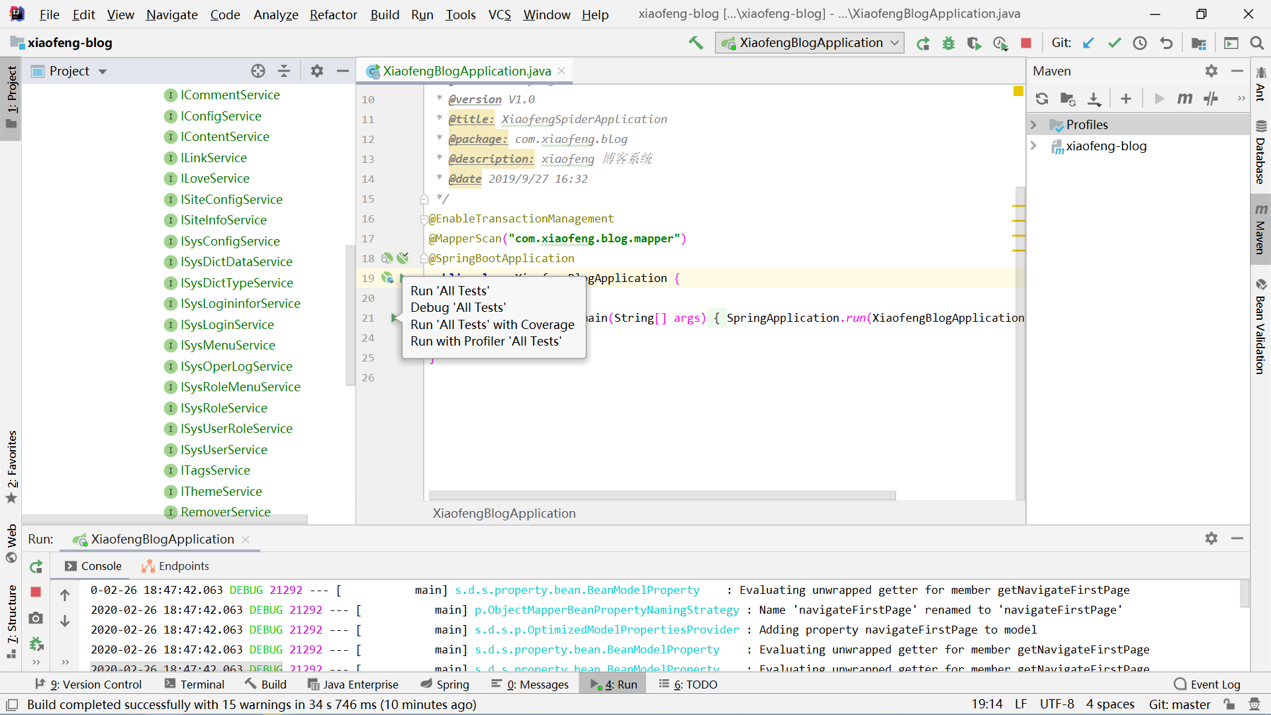Viewport: 1271px width, 715px height.
Task: Open Java Enterprise tool window
Action: pos(353,684)
